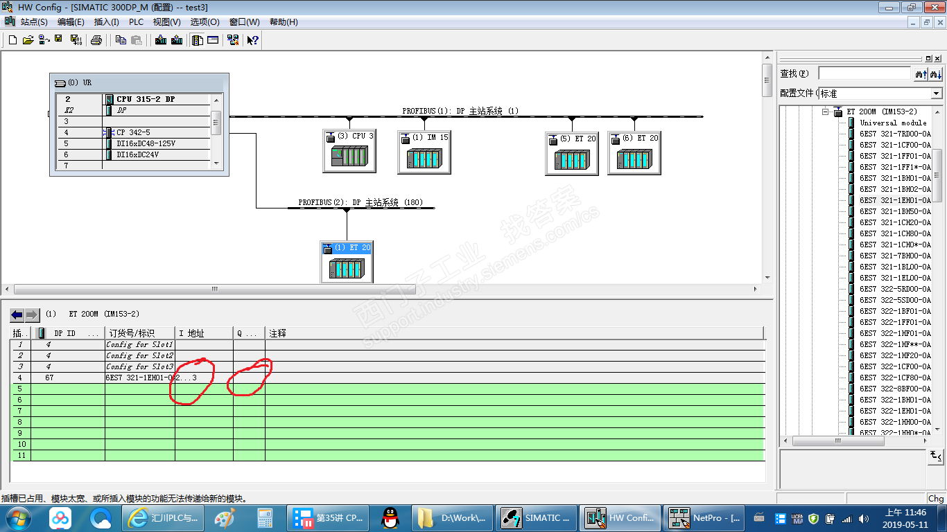Open the 编辑(E) menu
Image resolution: width=947 pixels, height=532 pixels.
[71, 22]
